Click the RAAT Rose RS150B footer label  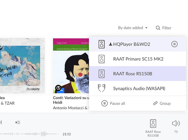pyautogui.click(x=153, y=134)
